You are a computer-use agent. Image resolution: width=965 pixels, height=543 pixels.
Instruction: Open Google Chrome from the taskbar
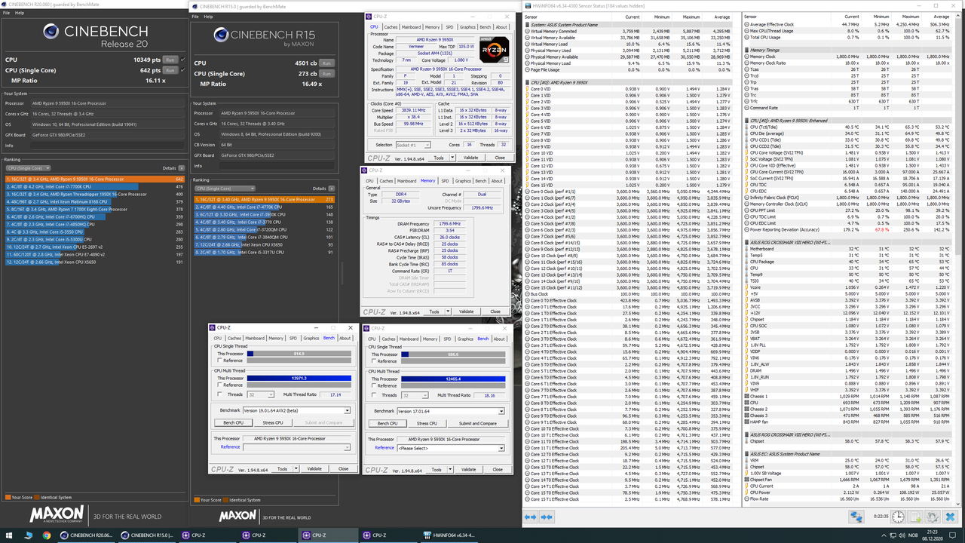coord(46,535)
